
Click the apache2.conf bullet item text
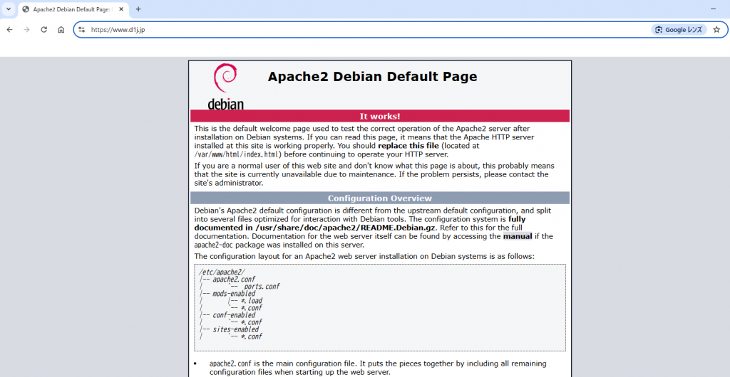coord(378,368)
